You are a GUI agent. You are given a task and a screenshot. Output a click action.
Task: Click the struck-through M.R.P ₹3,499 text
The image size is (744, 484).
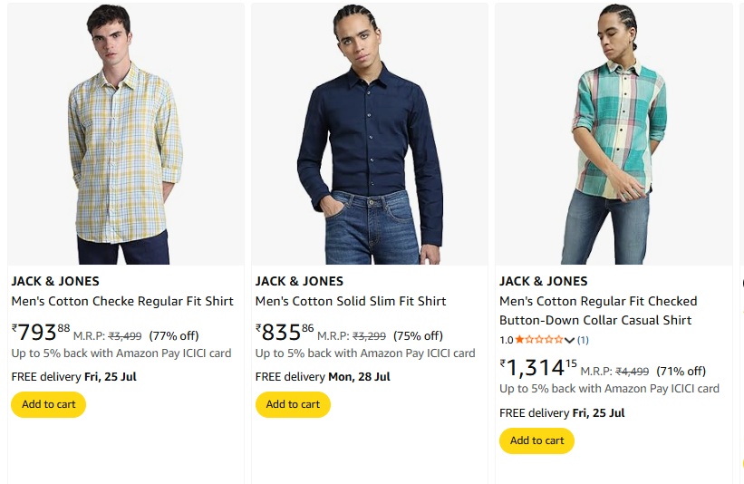click(125, 336)
